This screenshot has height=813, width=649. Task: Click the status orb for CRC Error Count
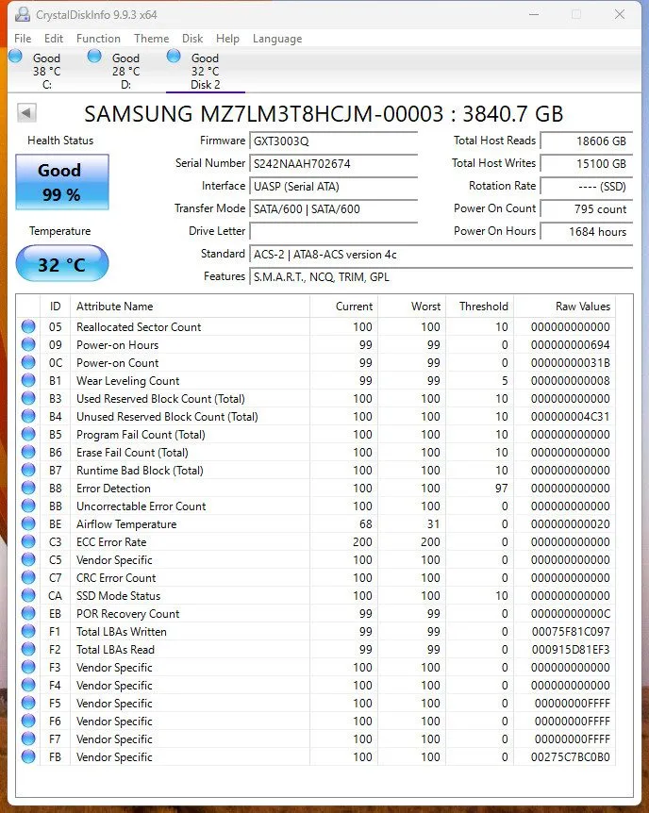coord(28,577)
